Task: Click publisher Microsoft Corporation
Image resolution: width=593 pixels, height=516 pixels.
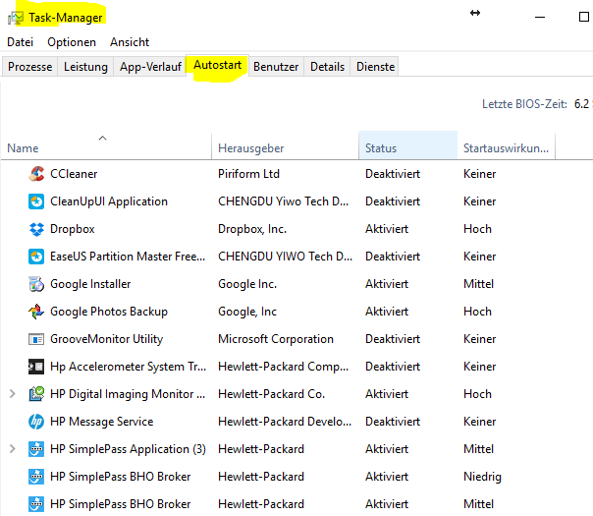Action: (x=276, y=339)
